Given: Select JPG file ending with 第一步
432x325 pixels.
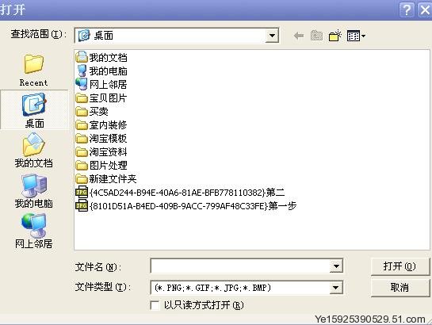Looking at the screenshot, I should [186, 206].
